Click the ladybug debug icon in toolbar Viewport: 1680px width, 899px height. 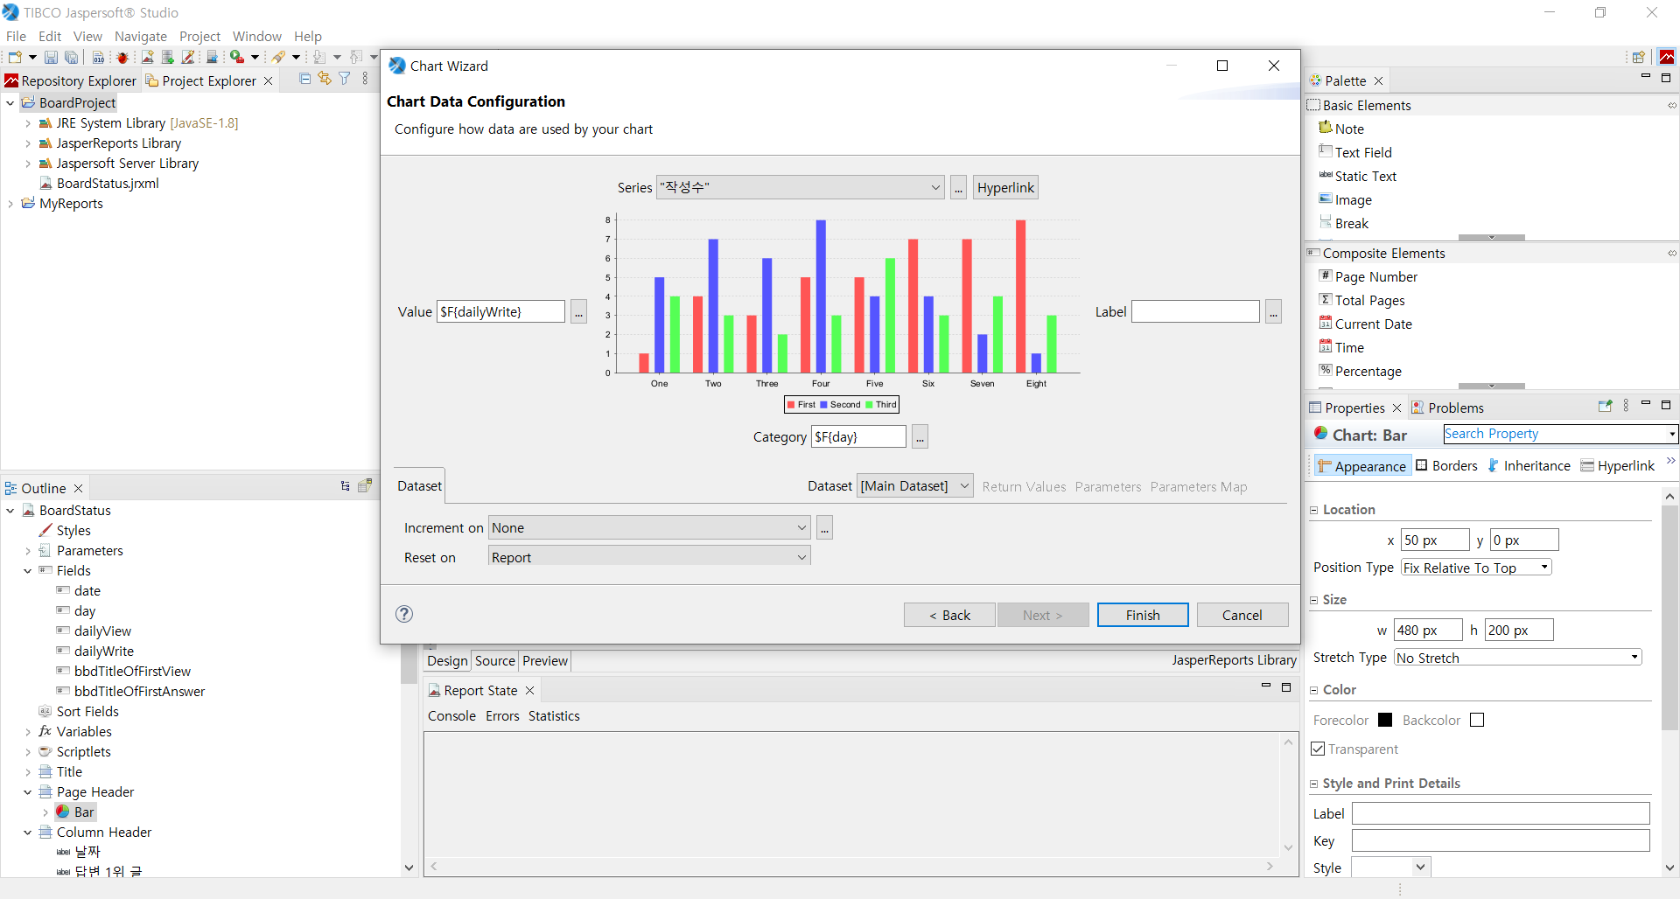pyautogui.click(x=122, y=58)
